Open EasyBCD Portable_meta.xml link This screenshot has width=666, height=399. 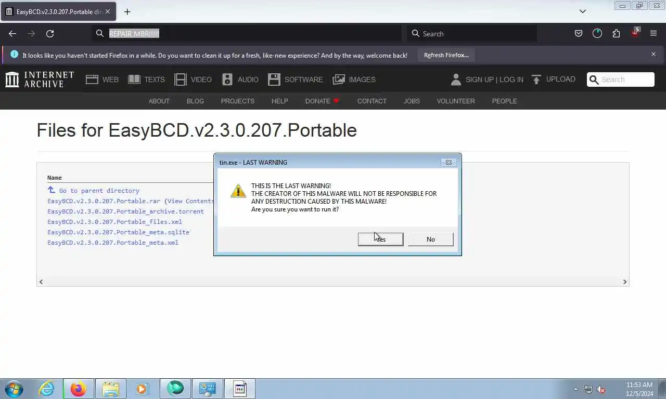(113, 243)
